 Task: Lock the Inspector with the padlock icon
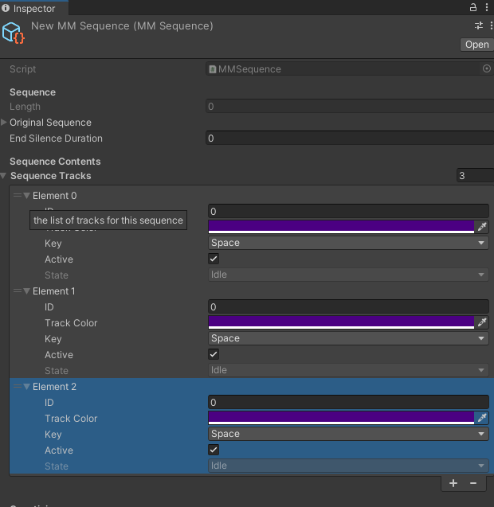pyautogui.click(x=473, y=7)
